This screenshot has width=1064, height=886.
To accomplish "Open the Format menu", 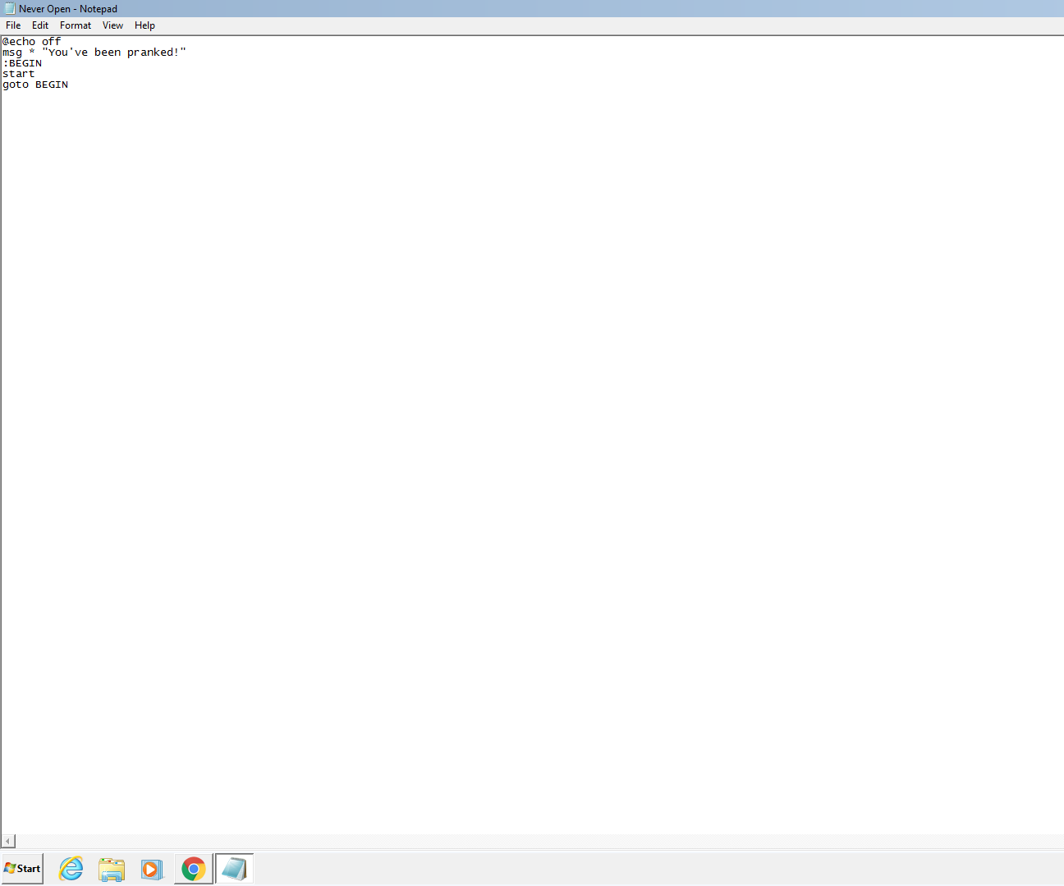I will tap(76, 25).
